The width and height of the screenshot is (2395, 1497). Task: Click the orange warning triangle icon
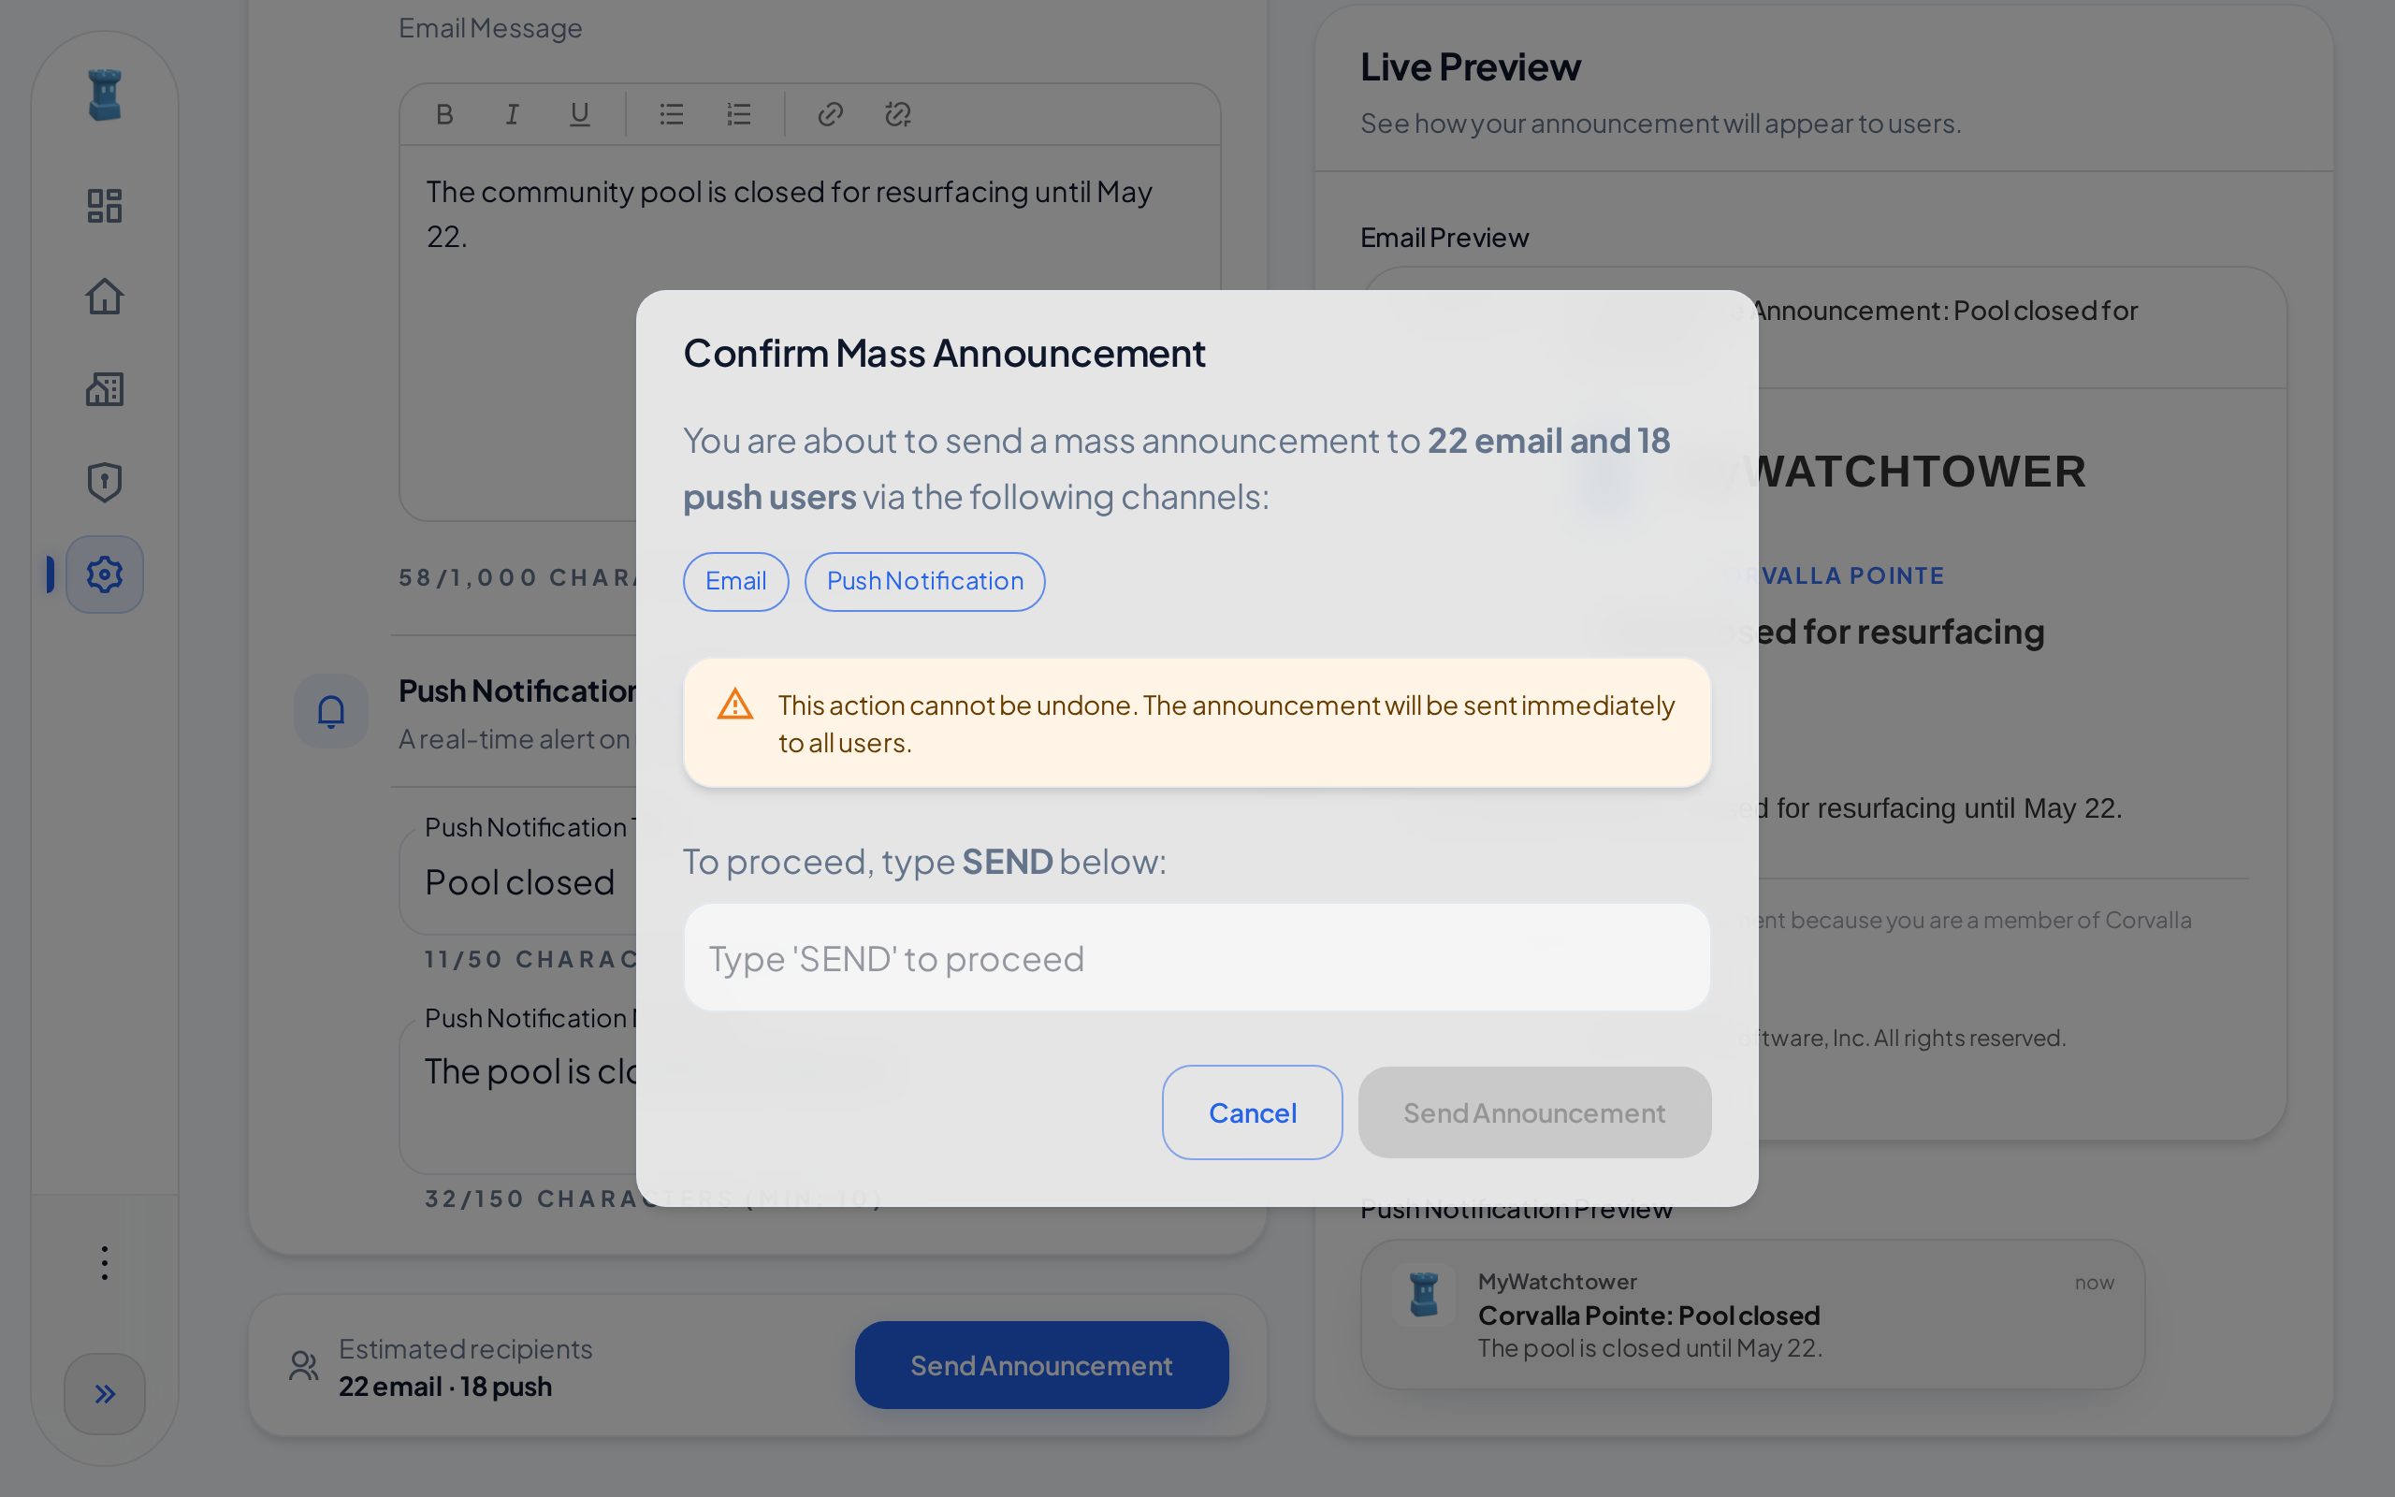pyautogui.click(x=735, y=705)
